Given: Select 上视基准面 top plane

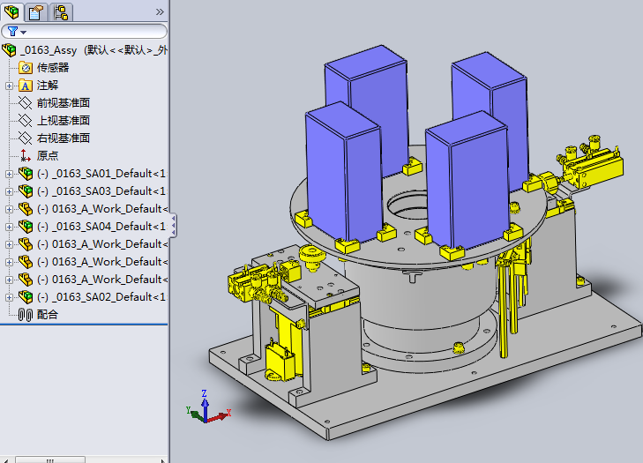Looking at the screenshot, I should coord(64,121).
